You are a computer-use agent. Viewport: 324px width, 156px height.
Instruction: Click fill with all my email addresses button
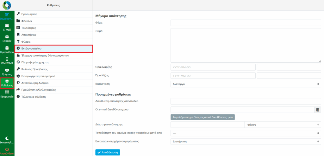202,117
